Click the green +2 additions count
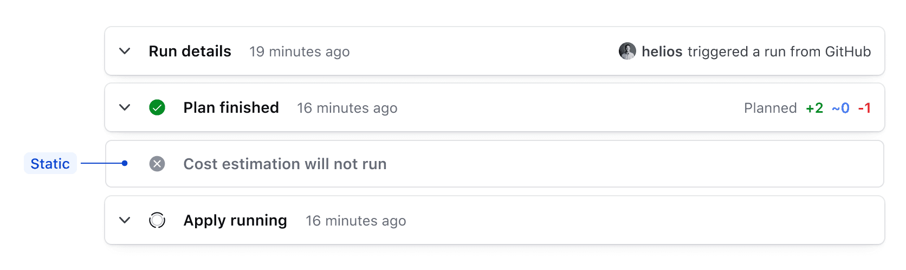906x270 pixels. click(x=814, y=108)
